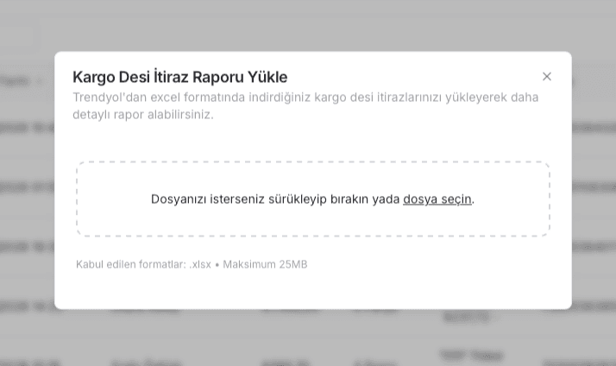The width and height of the screenshot is (616, 366).
Task: Click the 'dosya seçin' link
Action: (x=437, y=199)
